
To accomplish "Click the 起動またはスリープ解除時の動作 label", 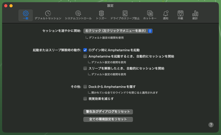I will click(x=57, y=50).
